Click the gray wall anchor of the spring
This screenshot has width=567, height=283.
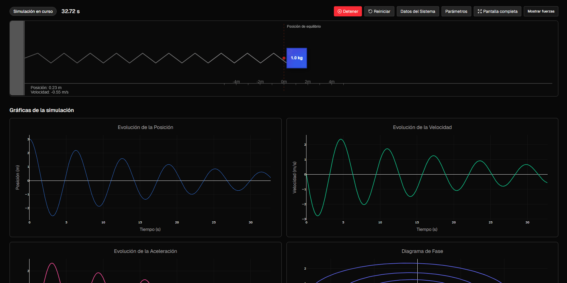pyautogui.click(x=17, y=58)
